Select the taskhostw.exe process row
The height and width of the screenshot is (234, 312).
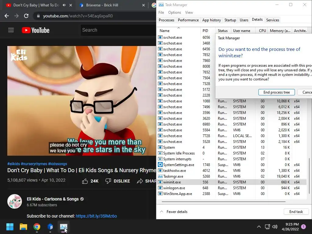(232, 171)
